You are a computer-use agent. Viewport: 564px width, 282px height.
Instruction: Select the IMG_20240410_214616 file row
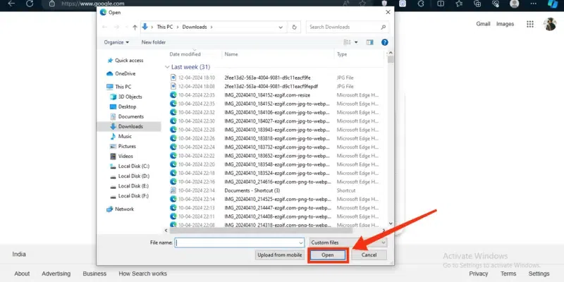tap(275, 182)
